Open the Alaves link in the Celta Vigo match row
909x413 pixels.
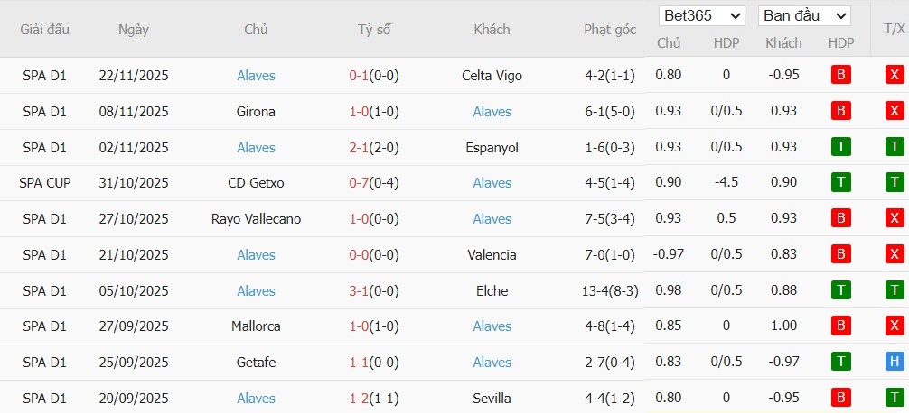point(256,76)
